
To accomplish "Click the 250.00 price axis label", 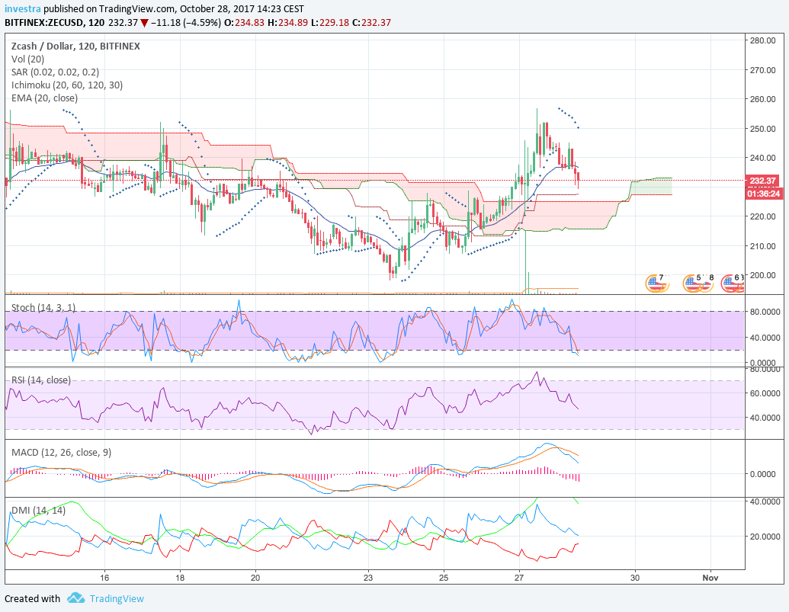I will pyautogui.click(x=762, y=129).
